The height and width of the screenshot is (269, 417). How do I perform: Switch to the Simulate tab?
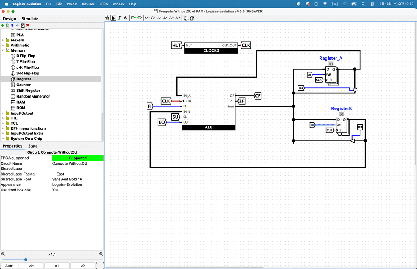click(30, 19)
